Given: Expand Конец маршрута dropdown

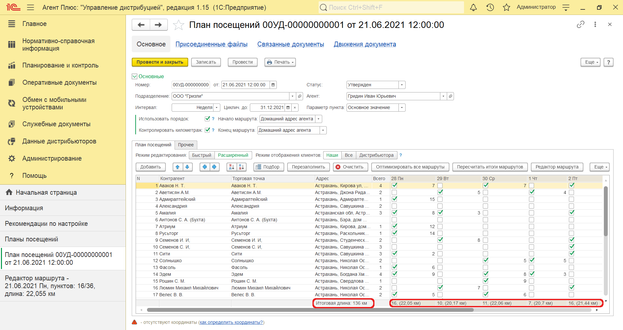Looking at the screenshot, I should coord(323,130).
